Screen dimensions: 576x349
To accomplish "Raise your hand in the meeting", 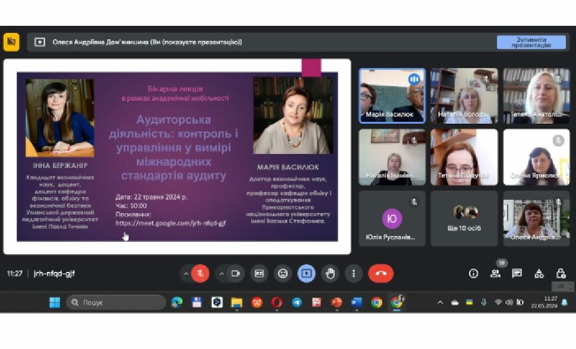I will click(330, 274).
